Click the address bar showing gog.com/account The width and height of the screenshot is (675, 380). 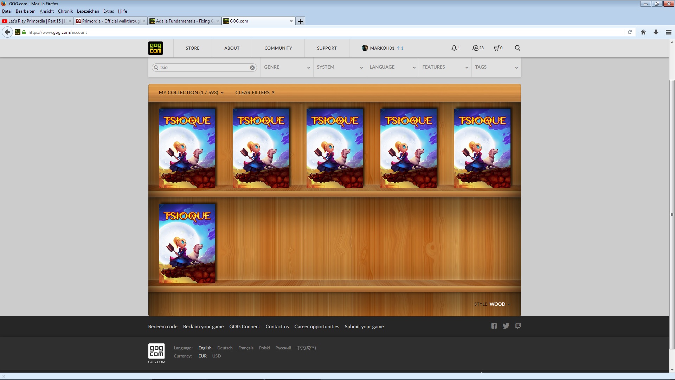(x=323, y=32)
